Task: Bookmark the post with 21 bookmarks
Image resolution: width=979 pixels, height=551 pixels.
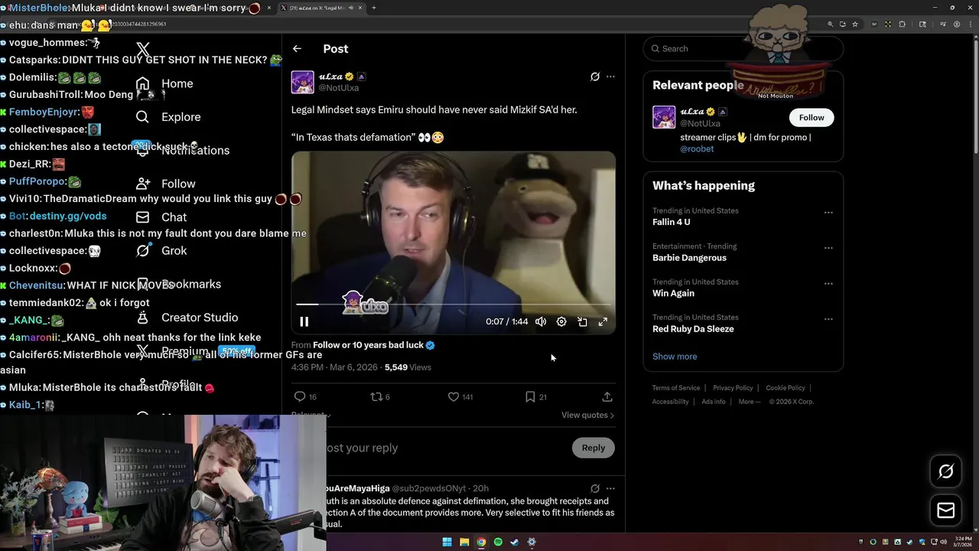Action: point(535,396)
